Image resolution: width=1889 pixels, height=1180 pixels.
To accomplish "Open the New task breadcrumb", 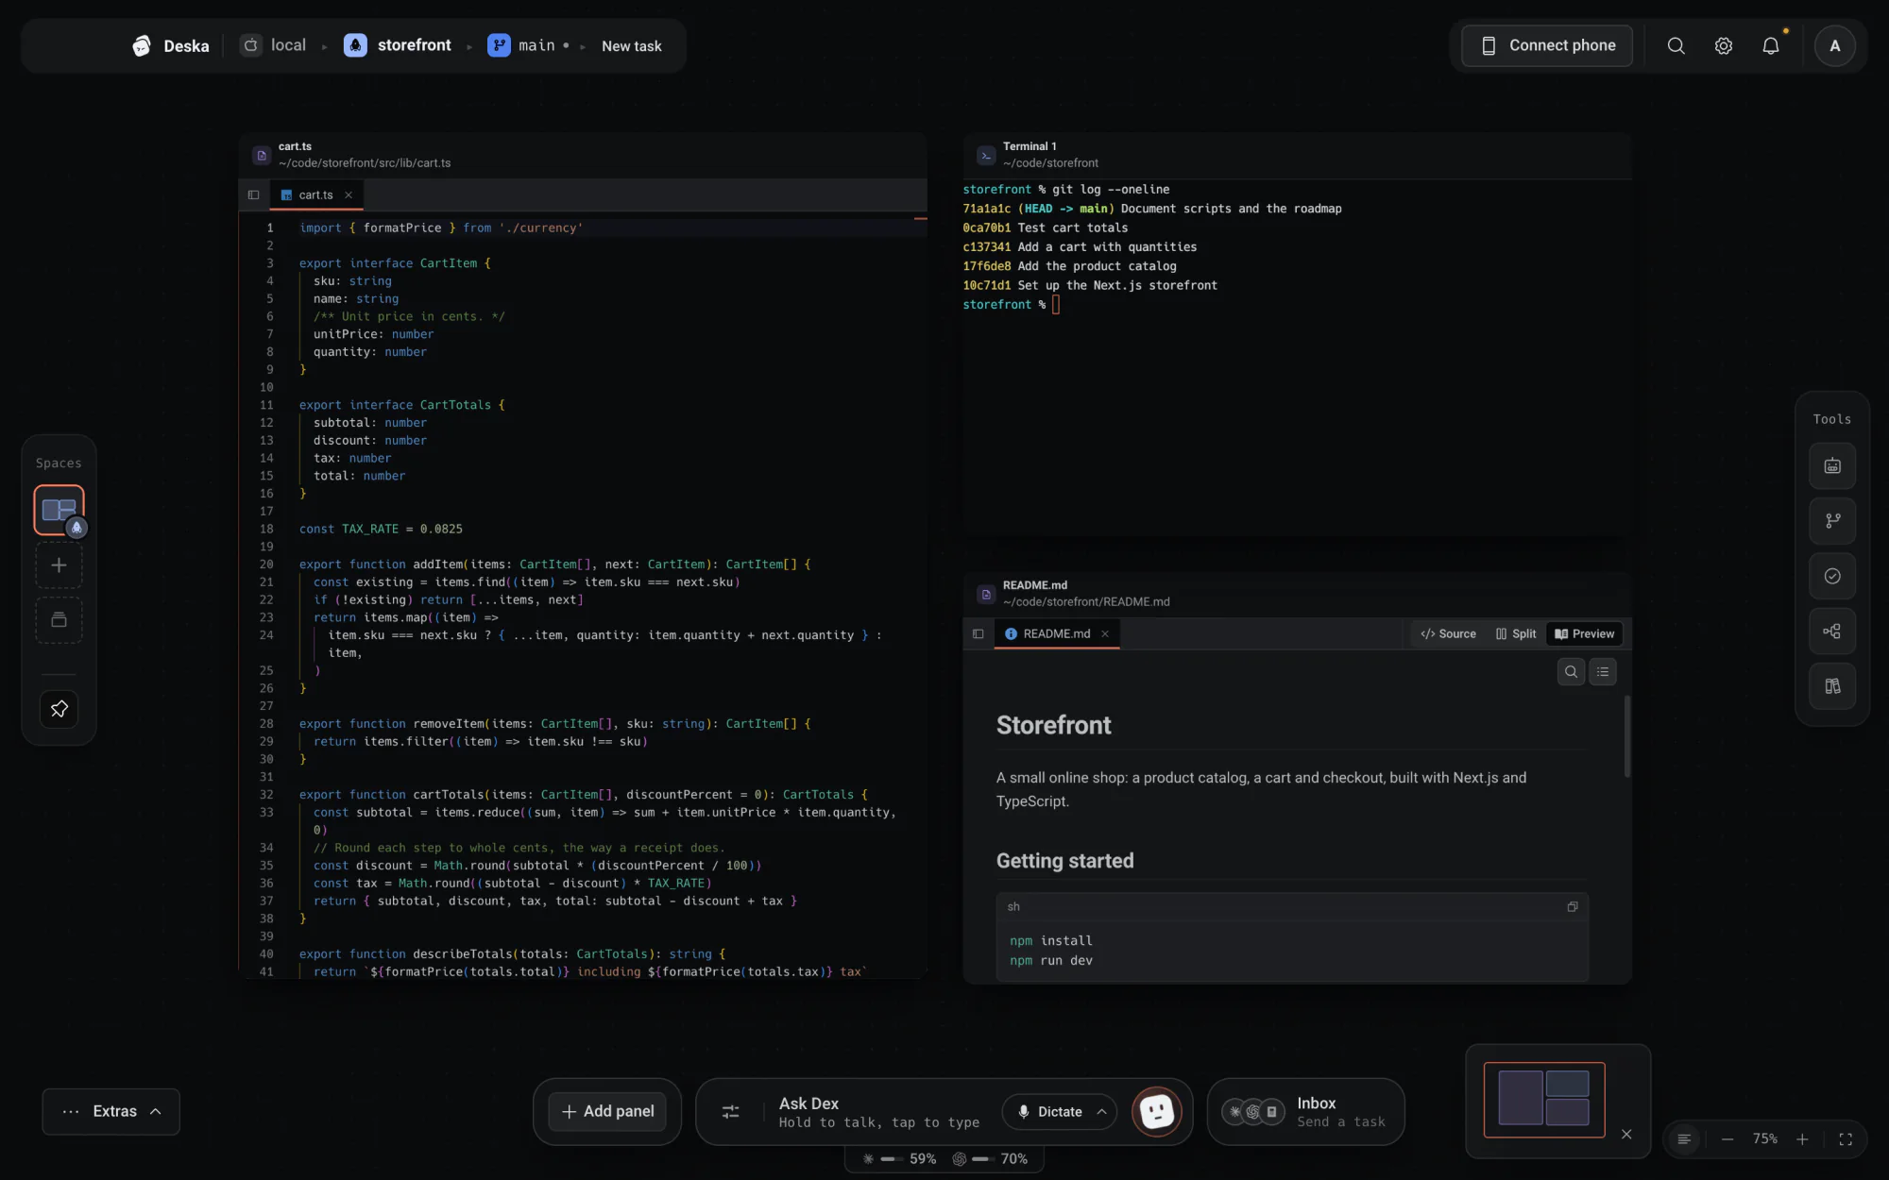I will [631, 46].
